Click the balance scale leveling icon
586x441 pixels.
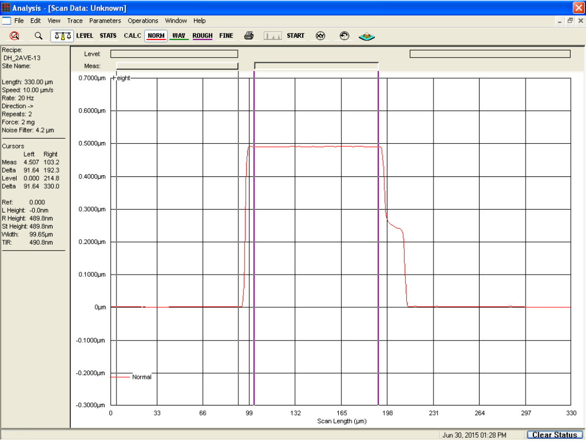[62, 36]
